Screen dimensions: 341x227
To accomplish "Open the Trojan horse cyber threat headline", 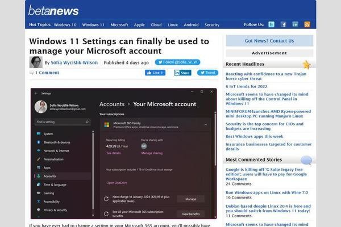I will click(266, 76).
